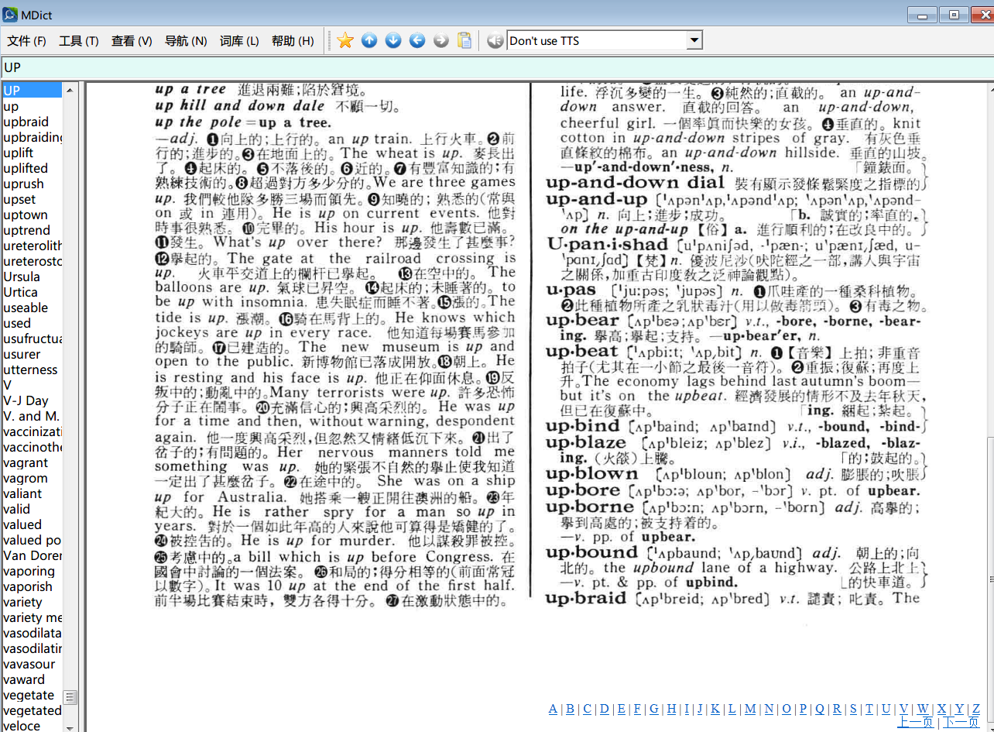Select 'valiant' in the word list
The width and height of the screenshot is (994, 732).
pyautogui.click(x=22, y=493)
